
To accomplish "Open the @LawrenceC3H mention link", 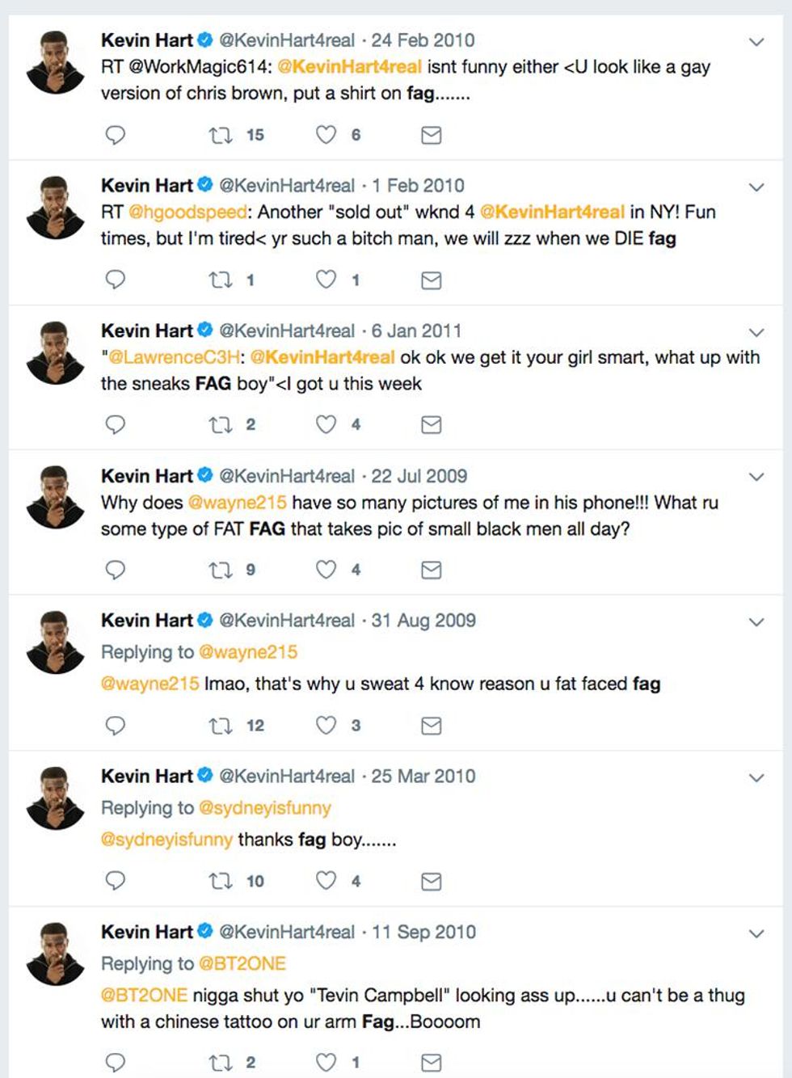I will click(174, 357).
